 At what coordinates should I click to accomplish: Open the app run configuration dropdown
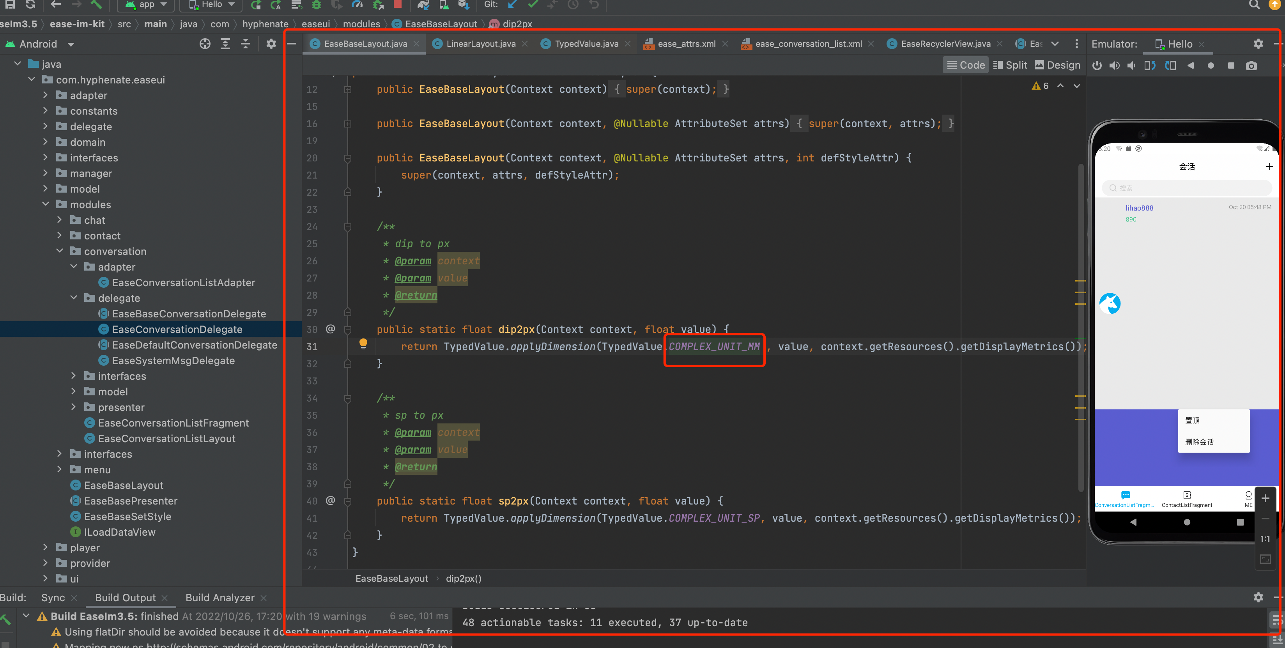(146, 5)
